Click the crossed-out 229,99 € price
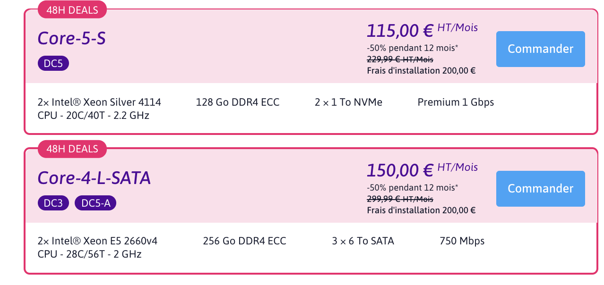The image size is (604, 285). pyautogui.click(x=400, y=59)
